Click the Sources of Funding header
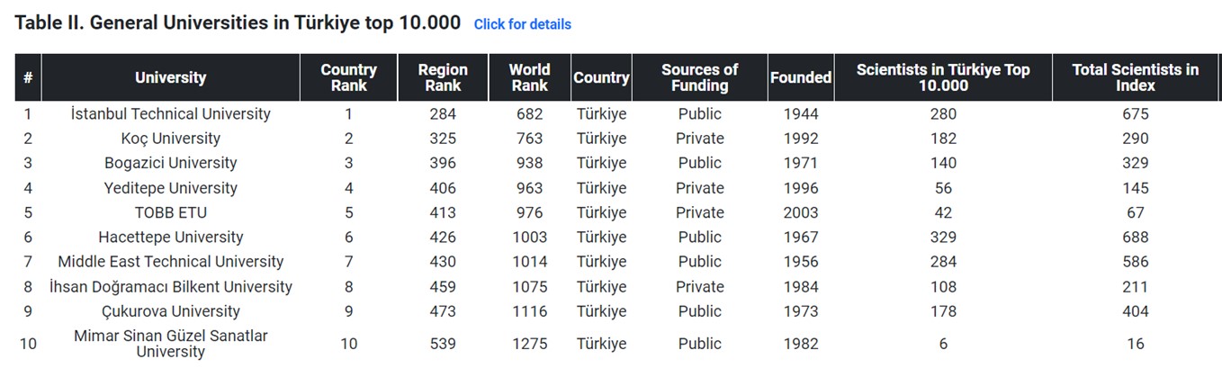 [x=699, y=77]
